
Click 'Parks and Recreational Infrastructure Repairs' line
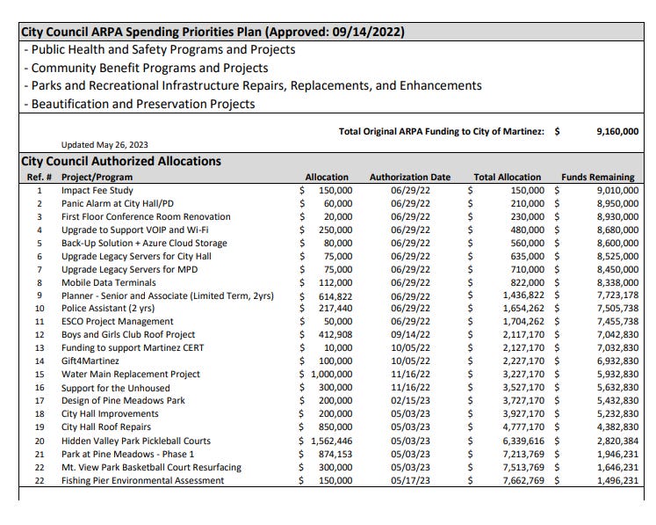tap(253, 85)
